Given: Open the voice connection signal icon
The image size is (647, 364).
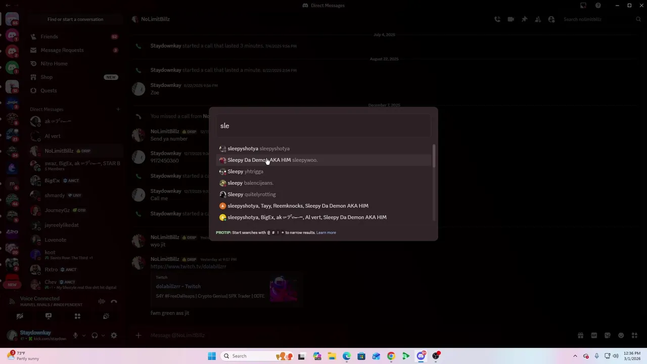Looking at the screenshot, I should (12, 301).
